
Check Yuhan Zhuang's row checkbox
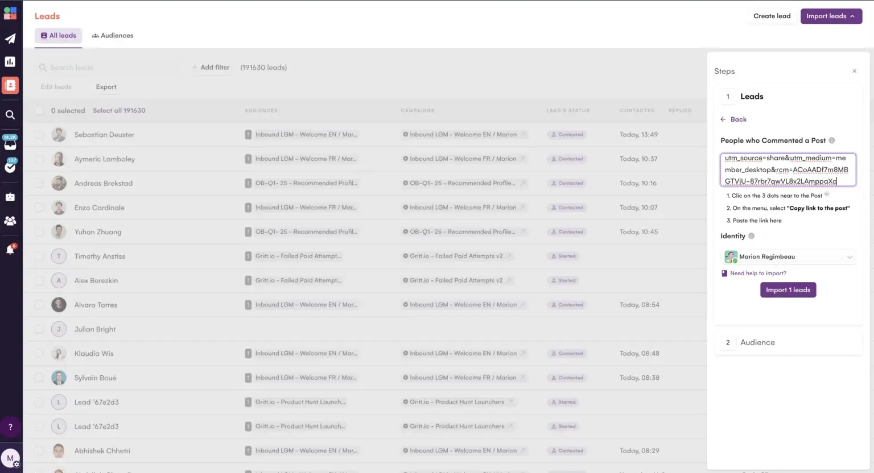click(x=39, y=232)
